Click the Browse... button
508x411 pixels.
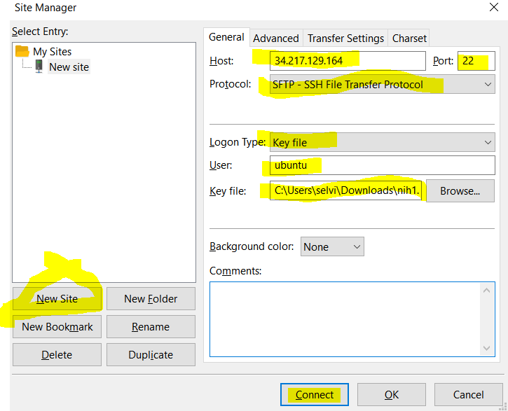tap(460, 191)
